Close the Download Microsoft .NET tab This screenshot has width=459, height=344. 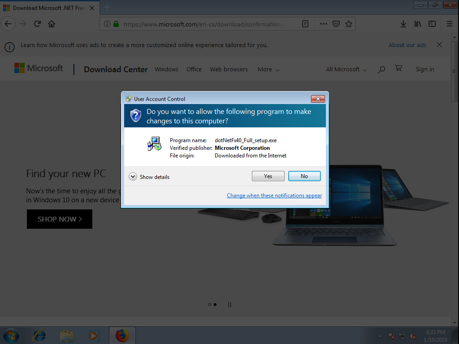(x=92, y=8)
